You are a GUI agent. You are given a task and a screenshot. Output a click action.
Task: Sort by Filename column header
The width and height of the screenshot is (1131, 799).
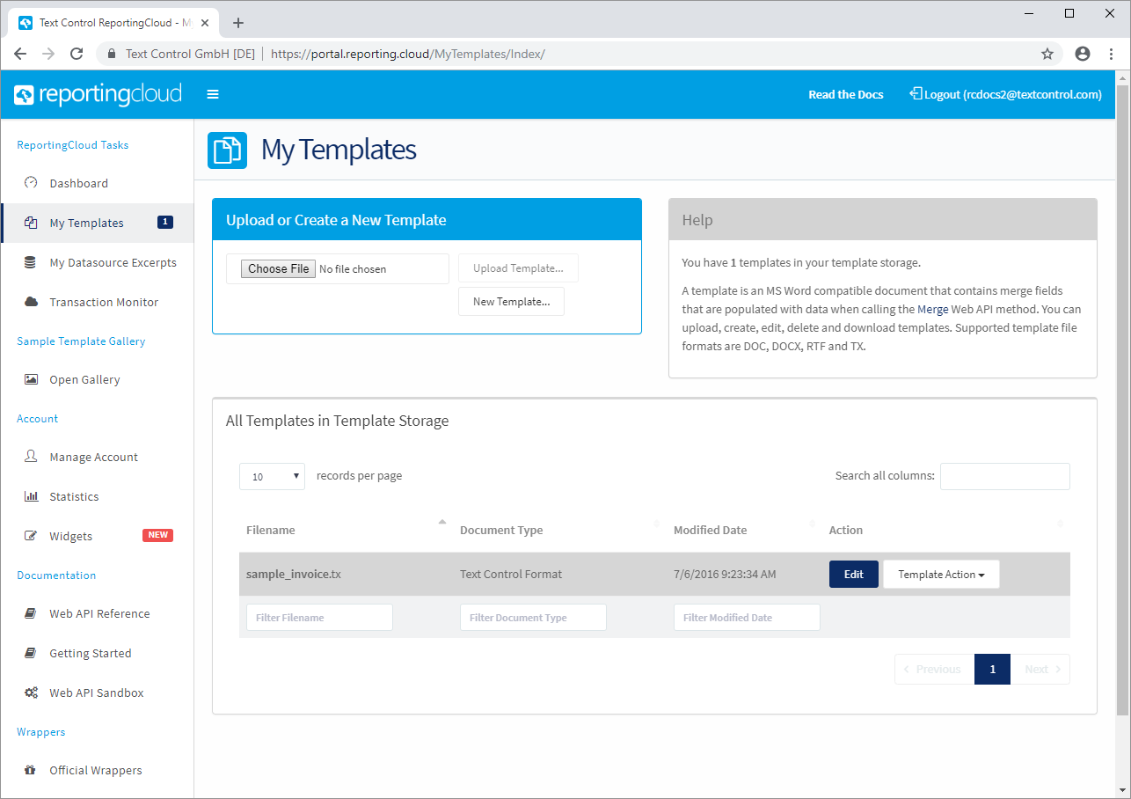pyautogui.click(x=344, y=530)
